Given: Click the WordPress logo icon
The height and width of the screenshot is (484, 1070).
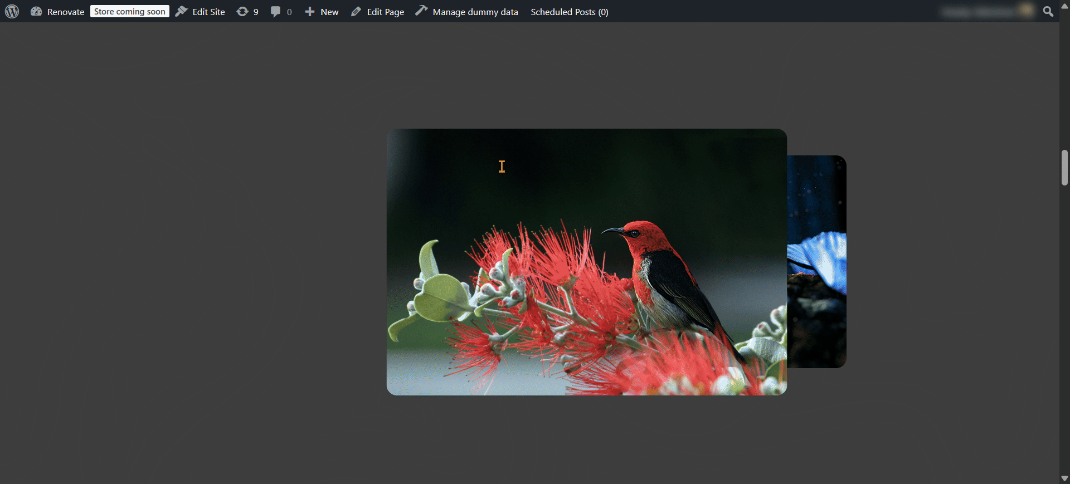Looking at the screenshot, I should (12, 12).
